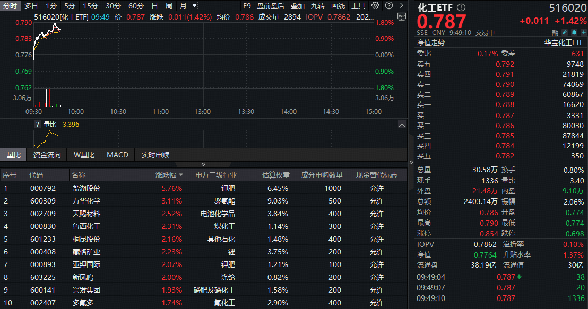Click the pencil edit icon beside 化工ETF
This screenshot has height=309, width=588.
pos(564,32)
